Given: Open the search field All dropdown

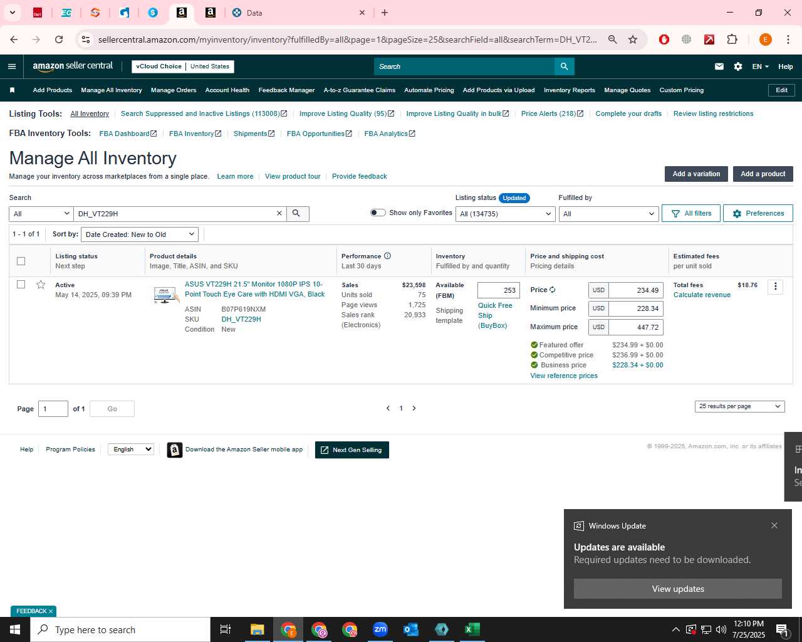Looking at the screenshot, I should (41, 214).
